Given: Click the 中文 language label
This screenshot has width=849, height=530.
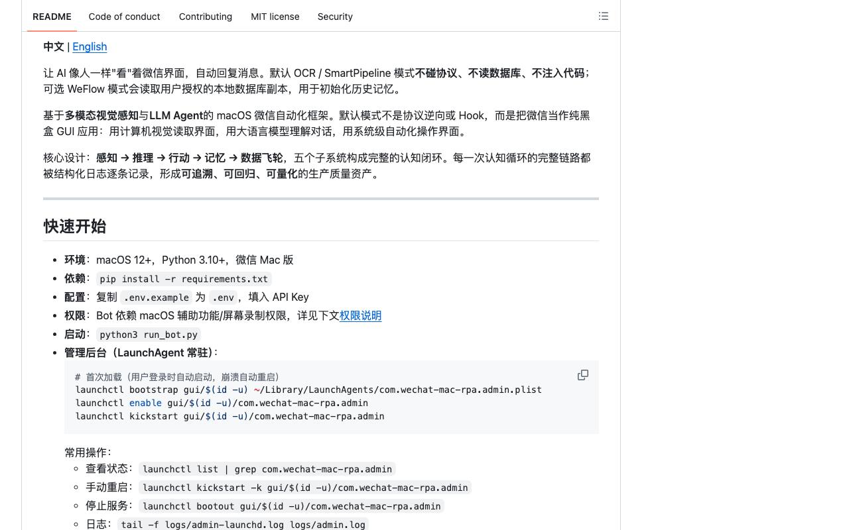Looking at the screenshot, I should tap(54, 46).
